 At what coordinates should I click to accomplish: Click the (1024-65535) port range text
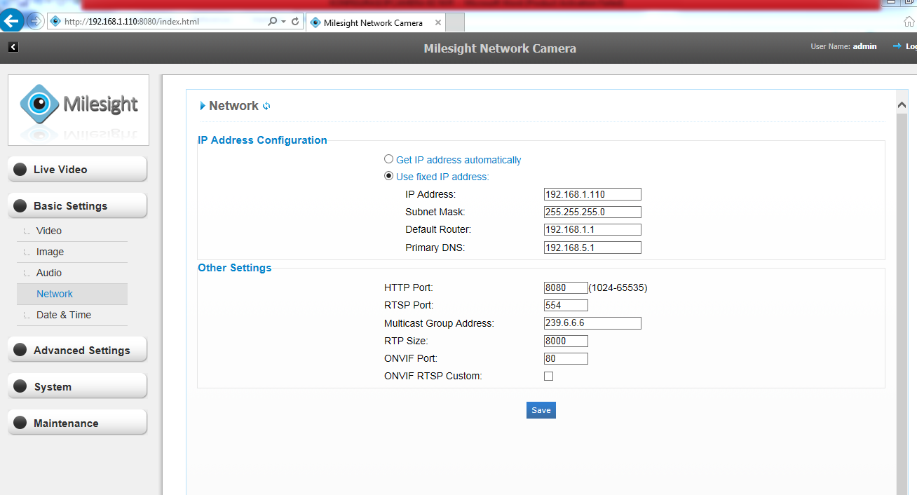618,287
